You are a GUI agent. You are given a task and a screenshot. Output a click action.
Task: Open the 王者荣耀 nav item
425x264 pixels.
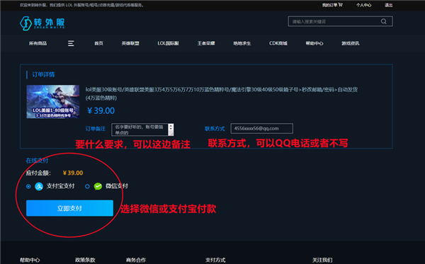coord(206,43)
